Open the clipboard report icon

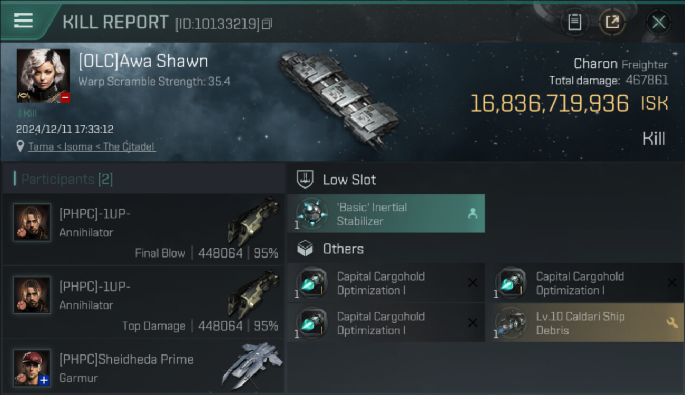coord(574,22)
